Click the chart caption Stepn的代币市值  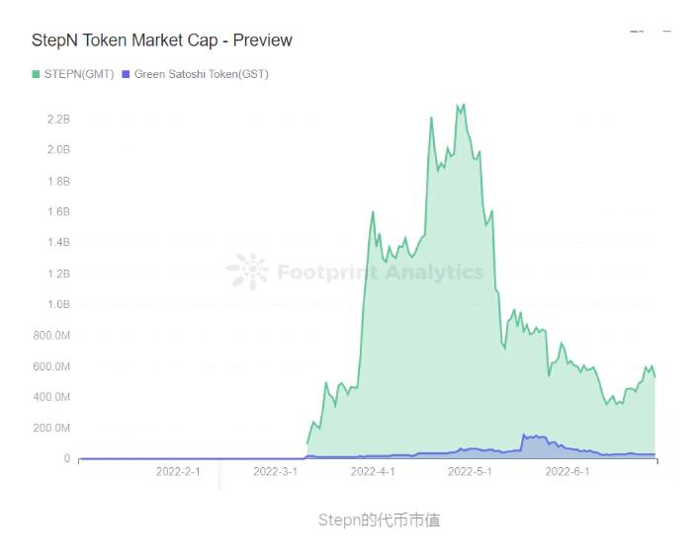coord(379,519)
